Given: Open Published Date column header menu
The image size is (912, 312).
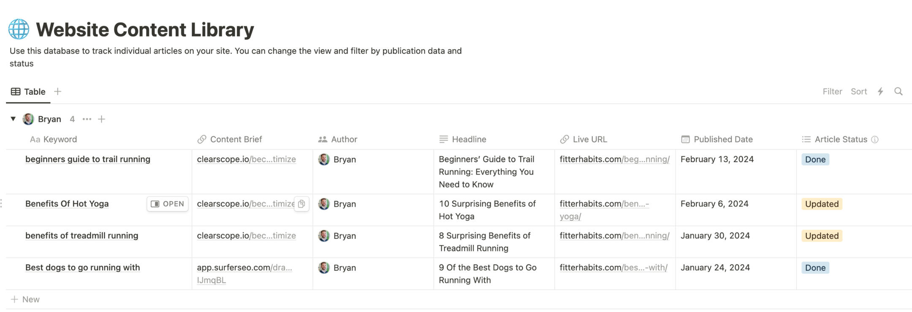Looking at the screenshot, I should [722, 139].
